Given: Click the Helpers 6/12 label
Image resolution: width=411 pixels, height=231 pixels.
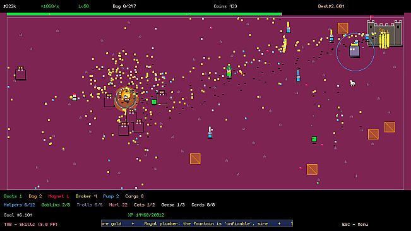Looking at the screenshot, I should [x=20, y=205].
